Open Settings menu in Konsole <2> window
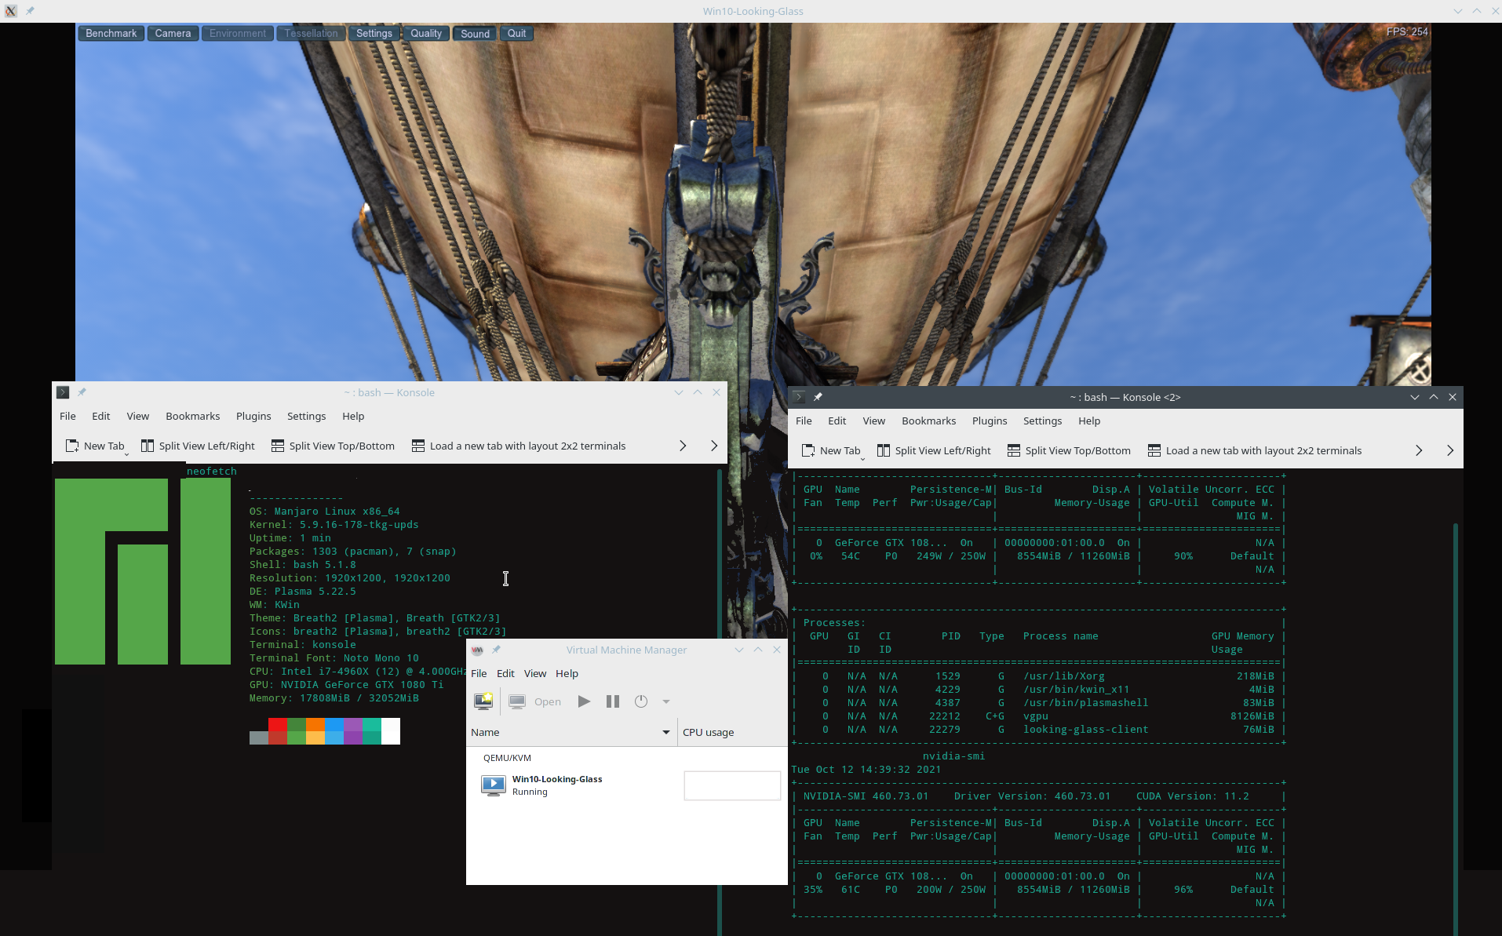1502x936 pixels. pos(1042,421)
